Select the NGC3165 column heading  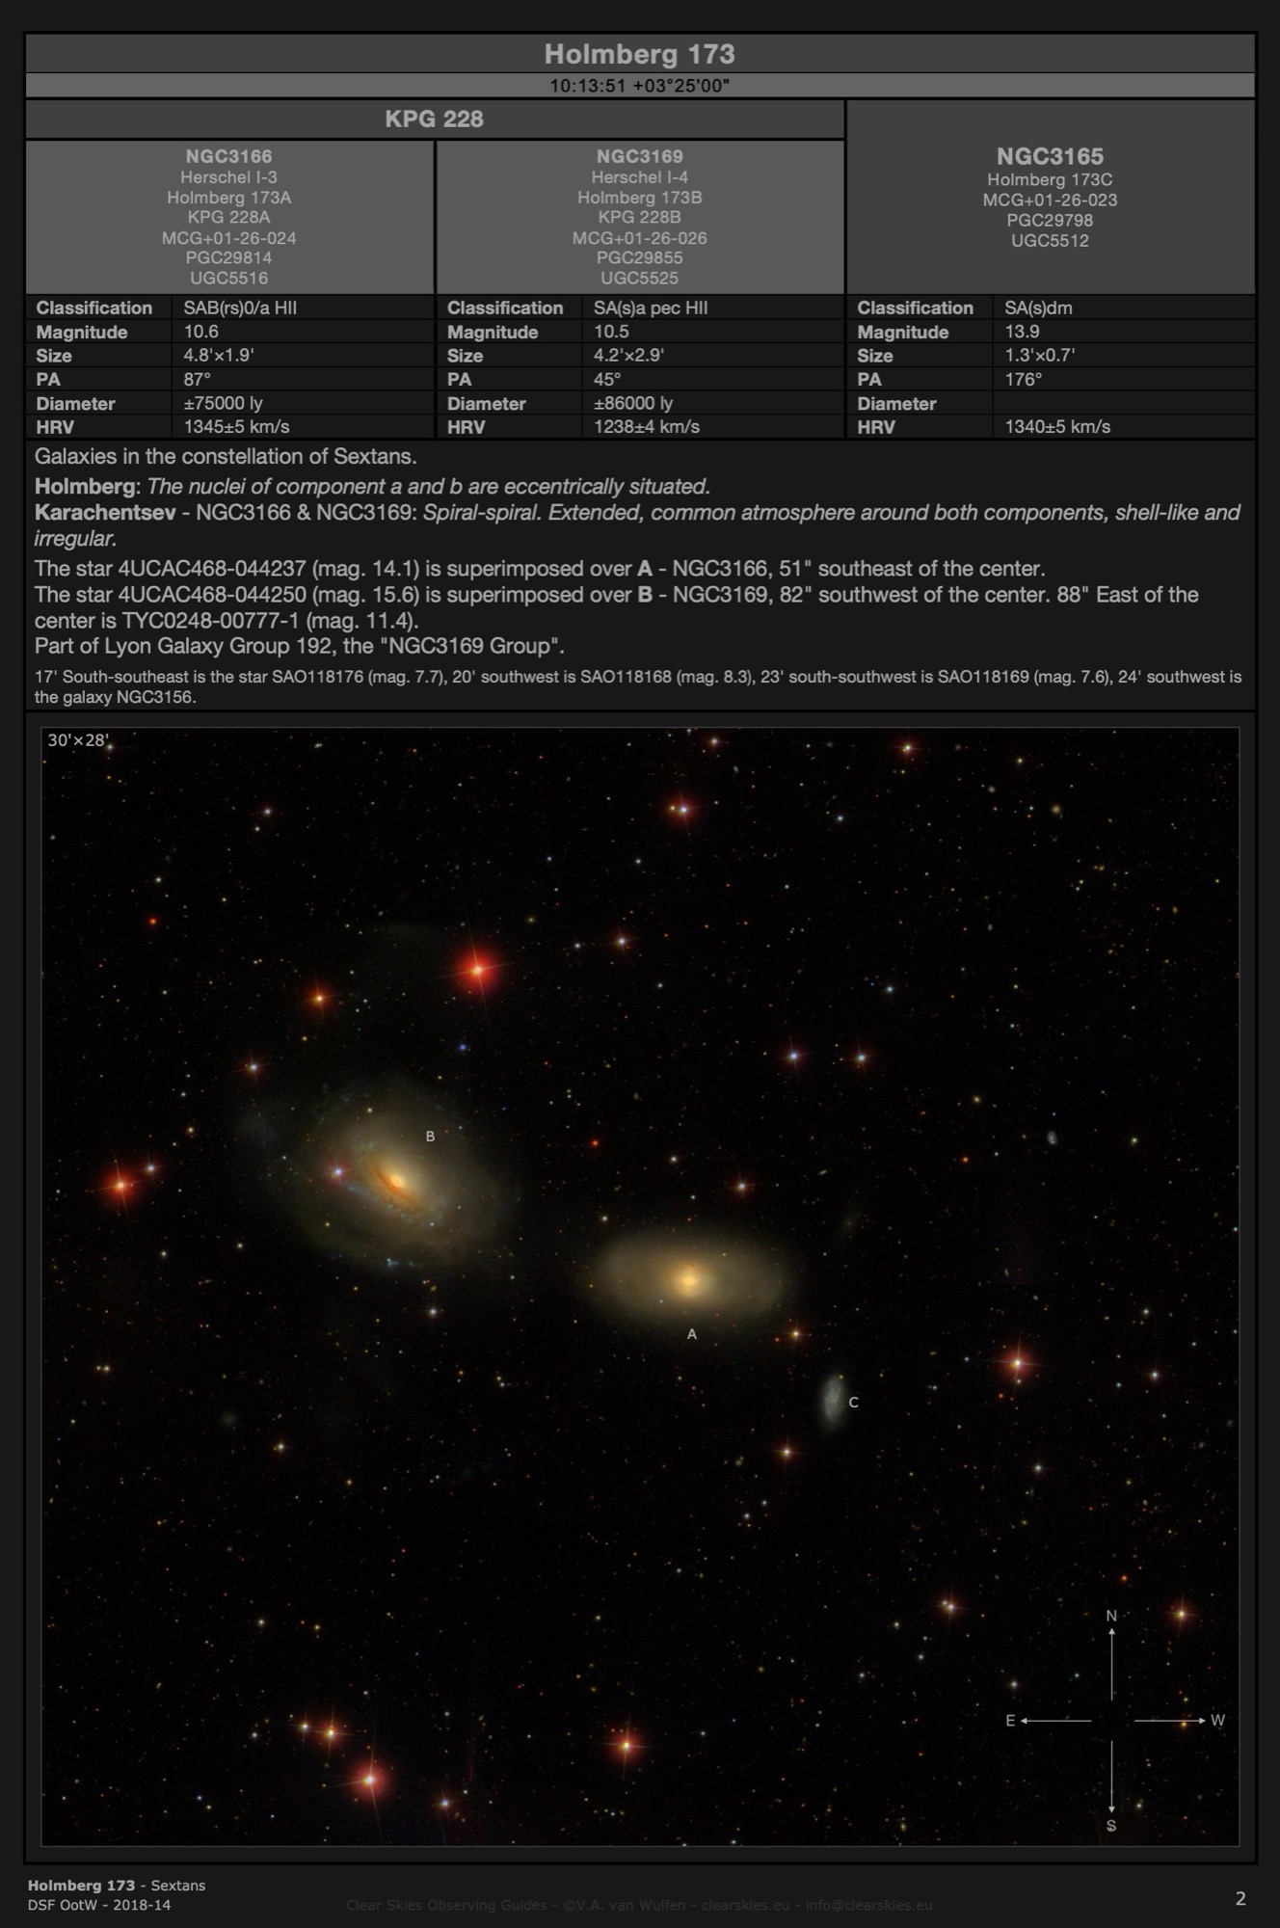[x=1050, y=156]
